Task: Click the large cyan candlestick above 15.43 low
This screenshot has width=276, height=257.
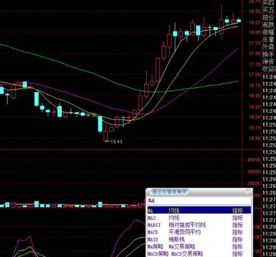Action: [100, 124]
